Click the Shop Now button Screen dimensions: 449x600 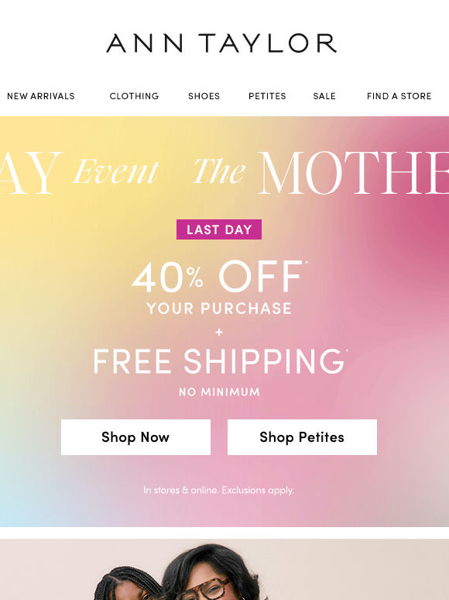135,437
